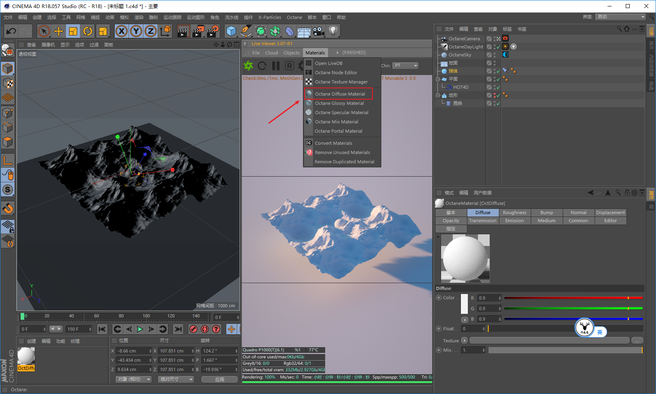Adjust the green color slider
The width and height of the screenshot is (656, 394).
click(573, 309)
